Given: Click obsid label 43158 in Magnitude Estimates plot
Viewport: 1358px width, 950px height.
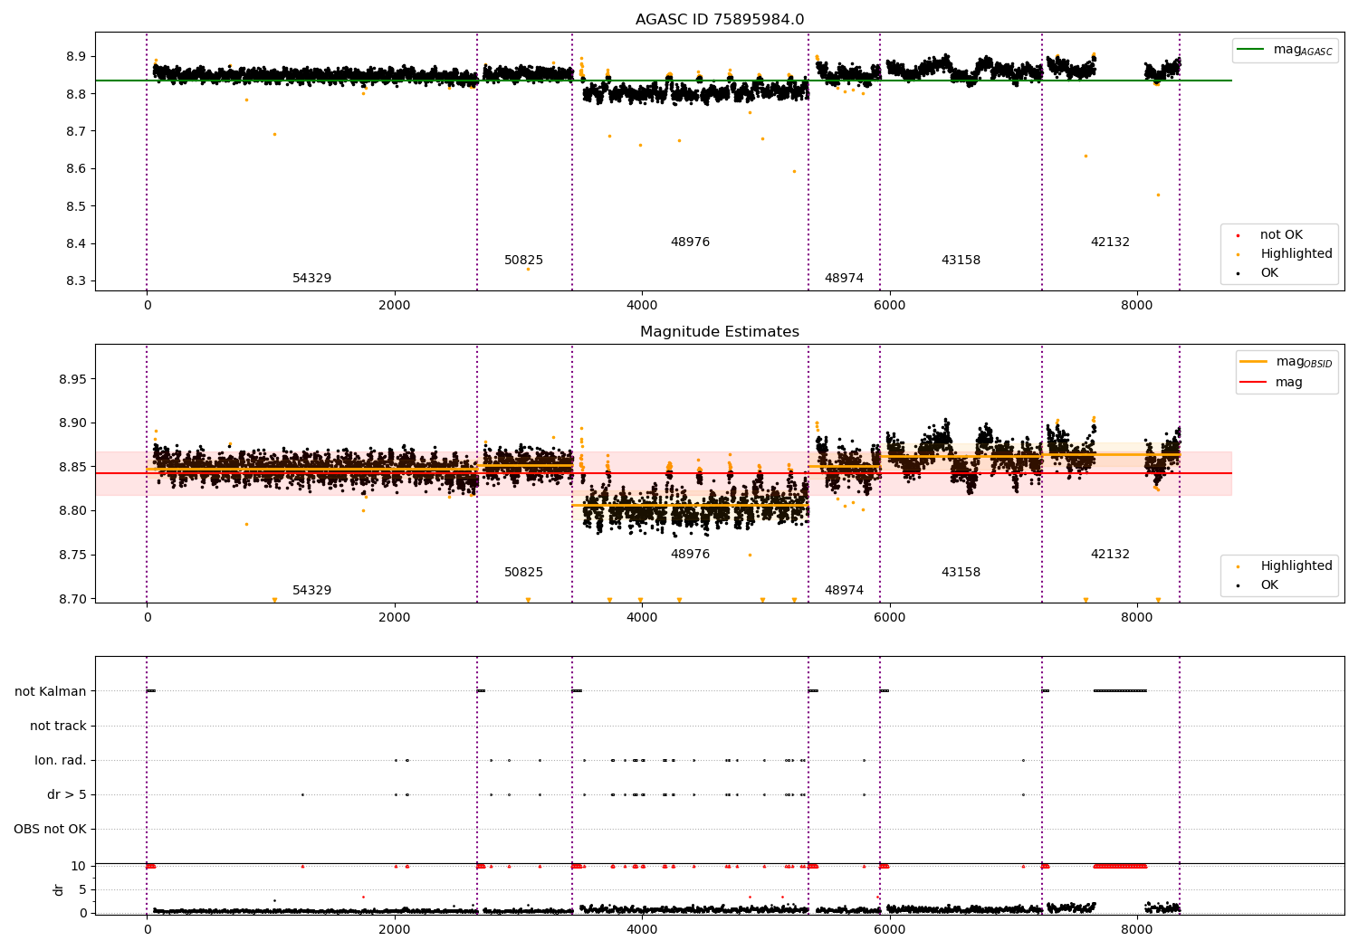Looking at the screenshot, I should coord(961,573).
